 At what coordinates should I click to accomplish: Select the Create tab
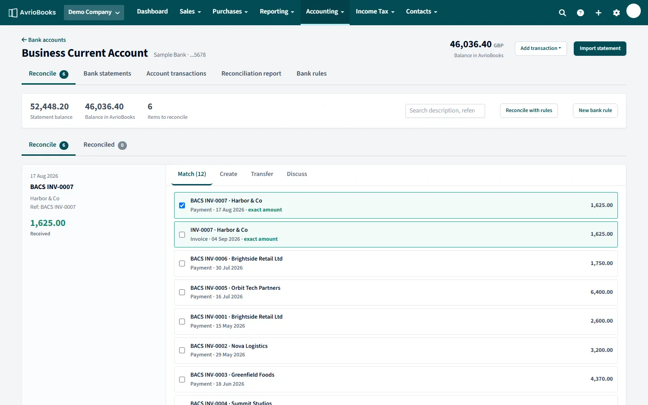coord(228,174)
